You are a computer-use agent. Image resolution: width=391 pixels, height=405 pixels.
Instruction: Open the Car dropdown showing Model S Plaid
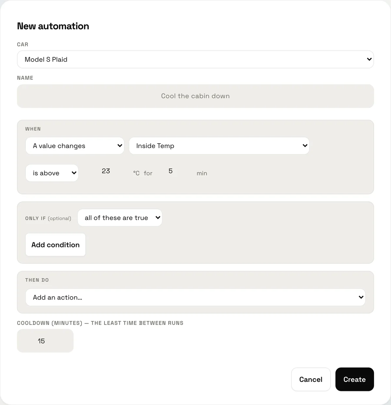[x=195, y=59]
